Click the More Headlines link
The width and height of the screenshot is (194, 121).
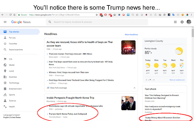tap(132, 35)
